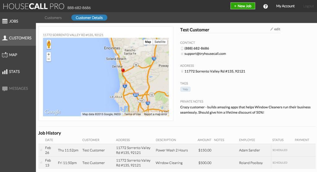Click the Date column header

(x=49, y=140)
